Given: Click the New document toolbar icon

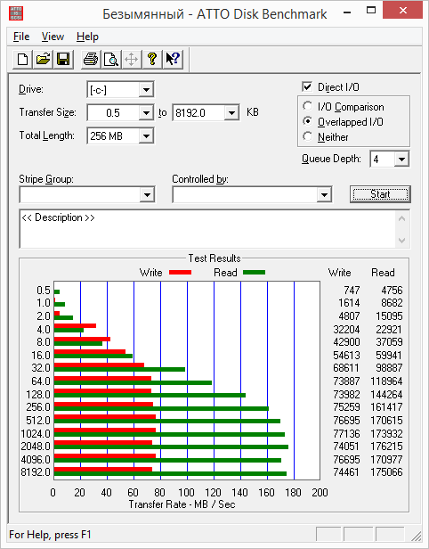Looking at the screenshot, I should pos(23,59).
